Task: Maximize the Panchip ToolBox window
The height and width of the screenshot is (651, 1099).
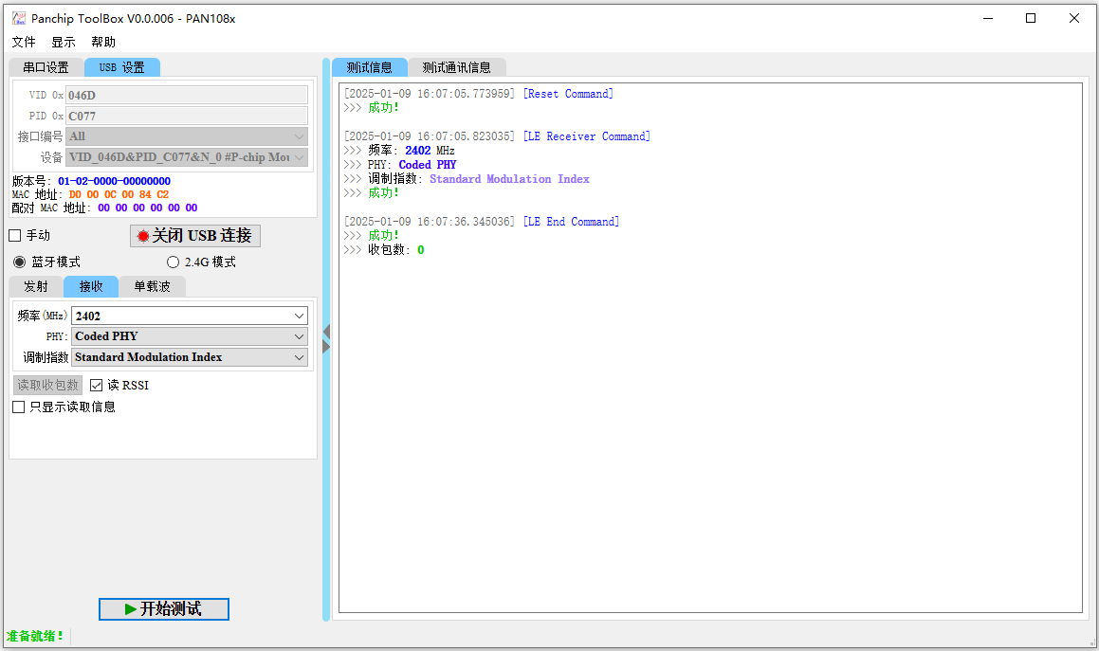Action: click(x=1031, y=18)
